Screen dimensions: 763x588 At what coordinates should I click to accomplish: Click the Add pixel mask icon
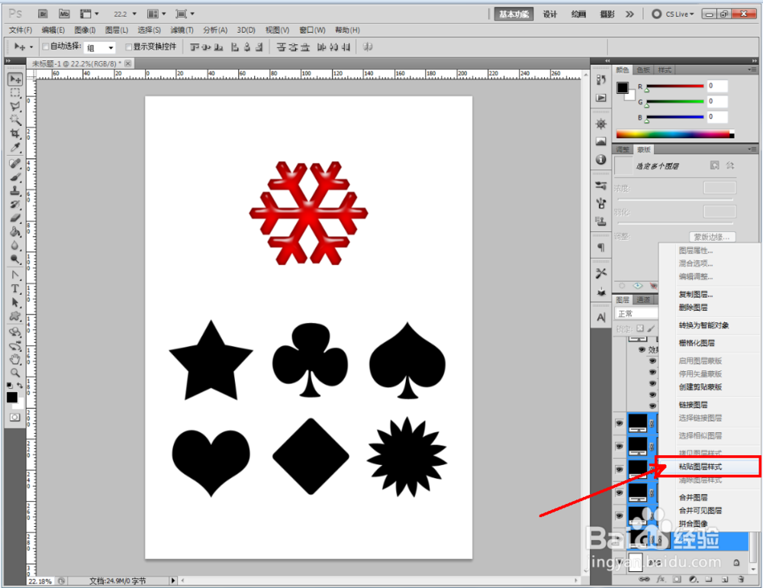tap(714, 165)
